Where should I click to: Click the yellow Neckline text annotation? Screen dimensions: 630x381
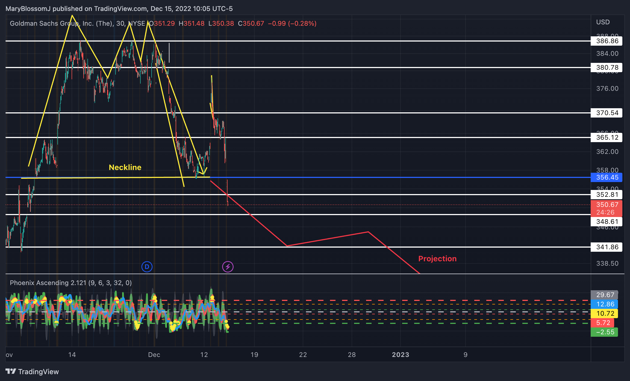pyautogui.click(x=125, y=167)
